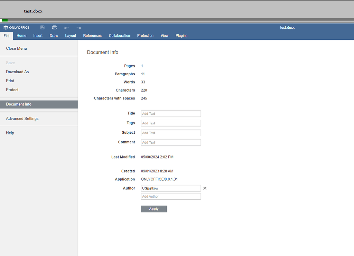Choose Close Menu in the sidebar
Screen dimensions: 354x256
pos(16,48)
